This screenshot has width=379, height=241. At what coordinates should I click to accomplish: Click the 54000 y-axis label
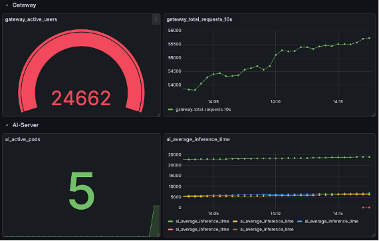(174, 85)
